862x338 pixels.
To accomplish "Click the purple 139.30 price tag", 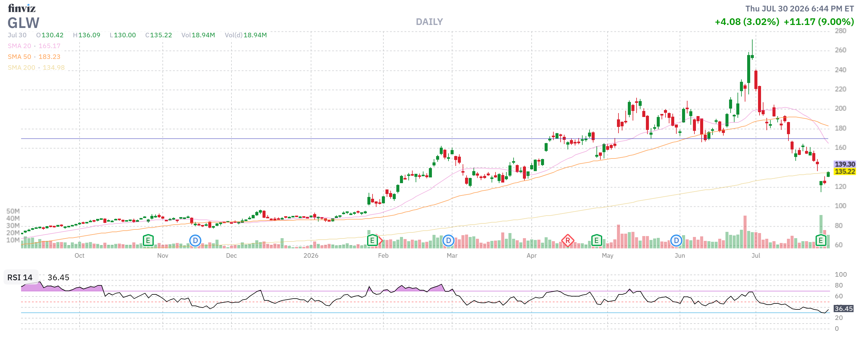I will click(845, 164).
